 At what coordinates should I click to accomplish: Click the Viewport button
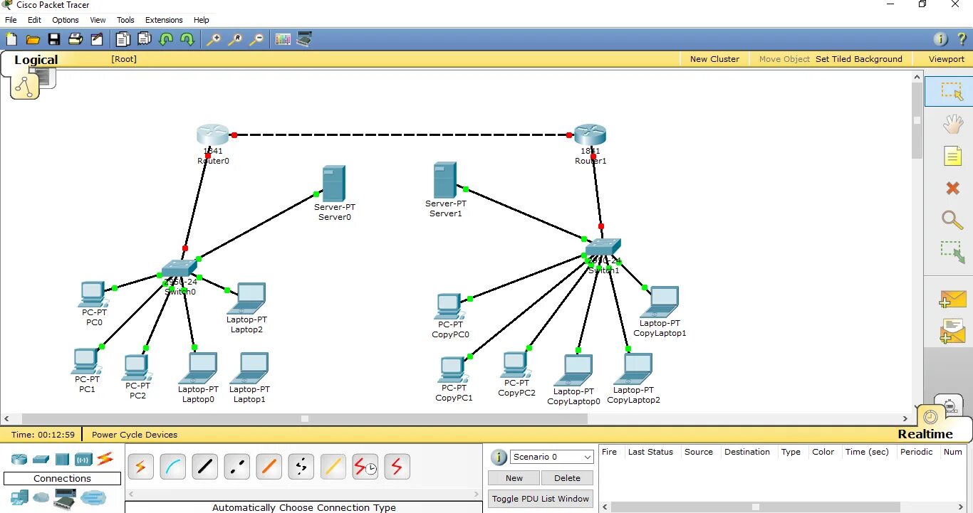pos(946,59)
